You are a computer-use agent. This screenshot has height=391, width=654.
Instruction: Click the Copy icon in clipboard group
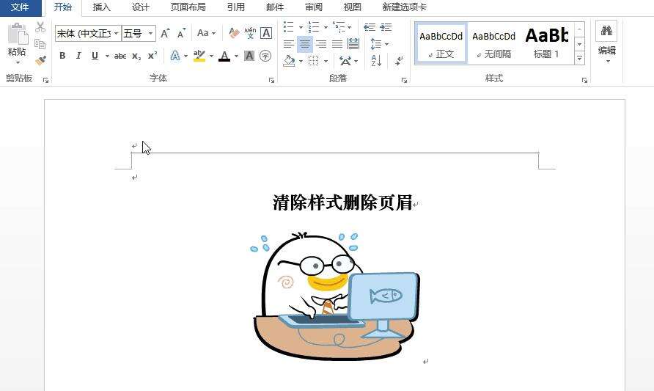coord(40,44)
